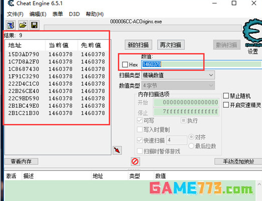Click the 新的扫描 button
Image resolution: width=262 pixels, height=201 pixels.
point(138,45)
